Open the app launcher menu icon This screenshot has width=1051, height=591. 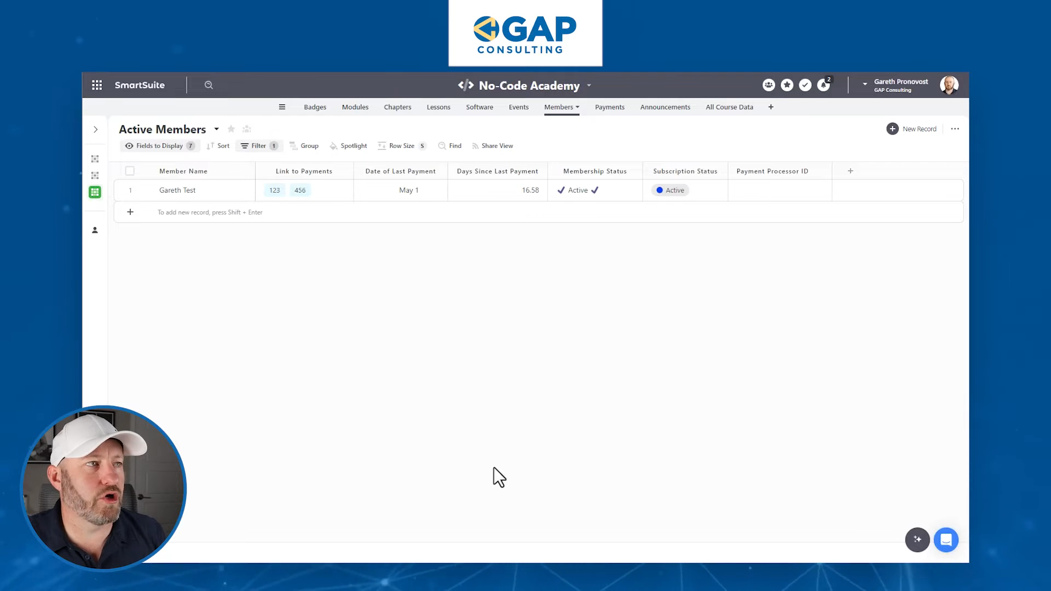point(97,84)
